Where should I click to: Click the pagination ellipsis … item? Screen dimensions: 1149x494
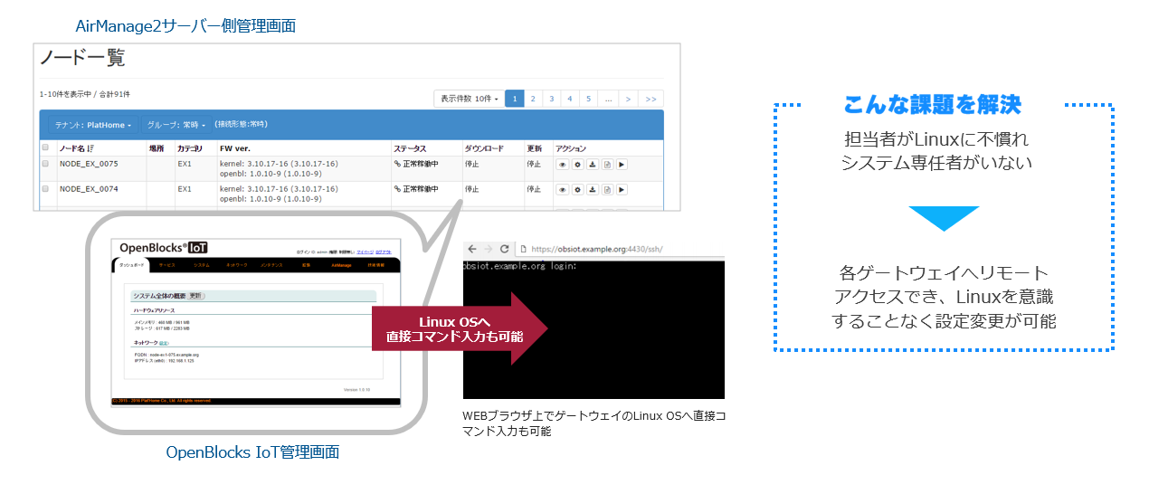coord(608,99)
